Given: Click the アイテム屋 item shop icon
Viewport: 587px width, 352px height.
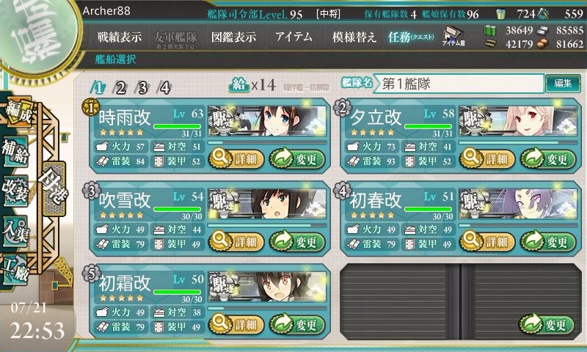Looking at the screenshot, I should (453, 36).
